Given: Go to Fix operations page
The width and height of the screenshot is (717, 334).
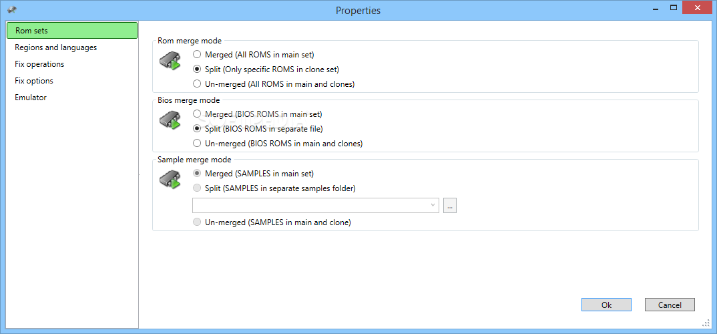Looking at the screenshot, I should click(x=72, y=64).
